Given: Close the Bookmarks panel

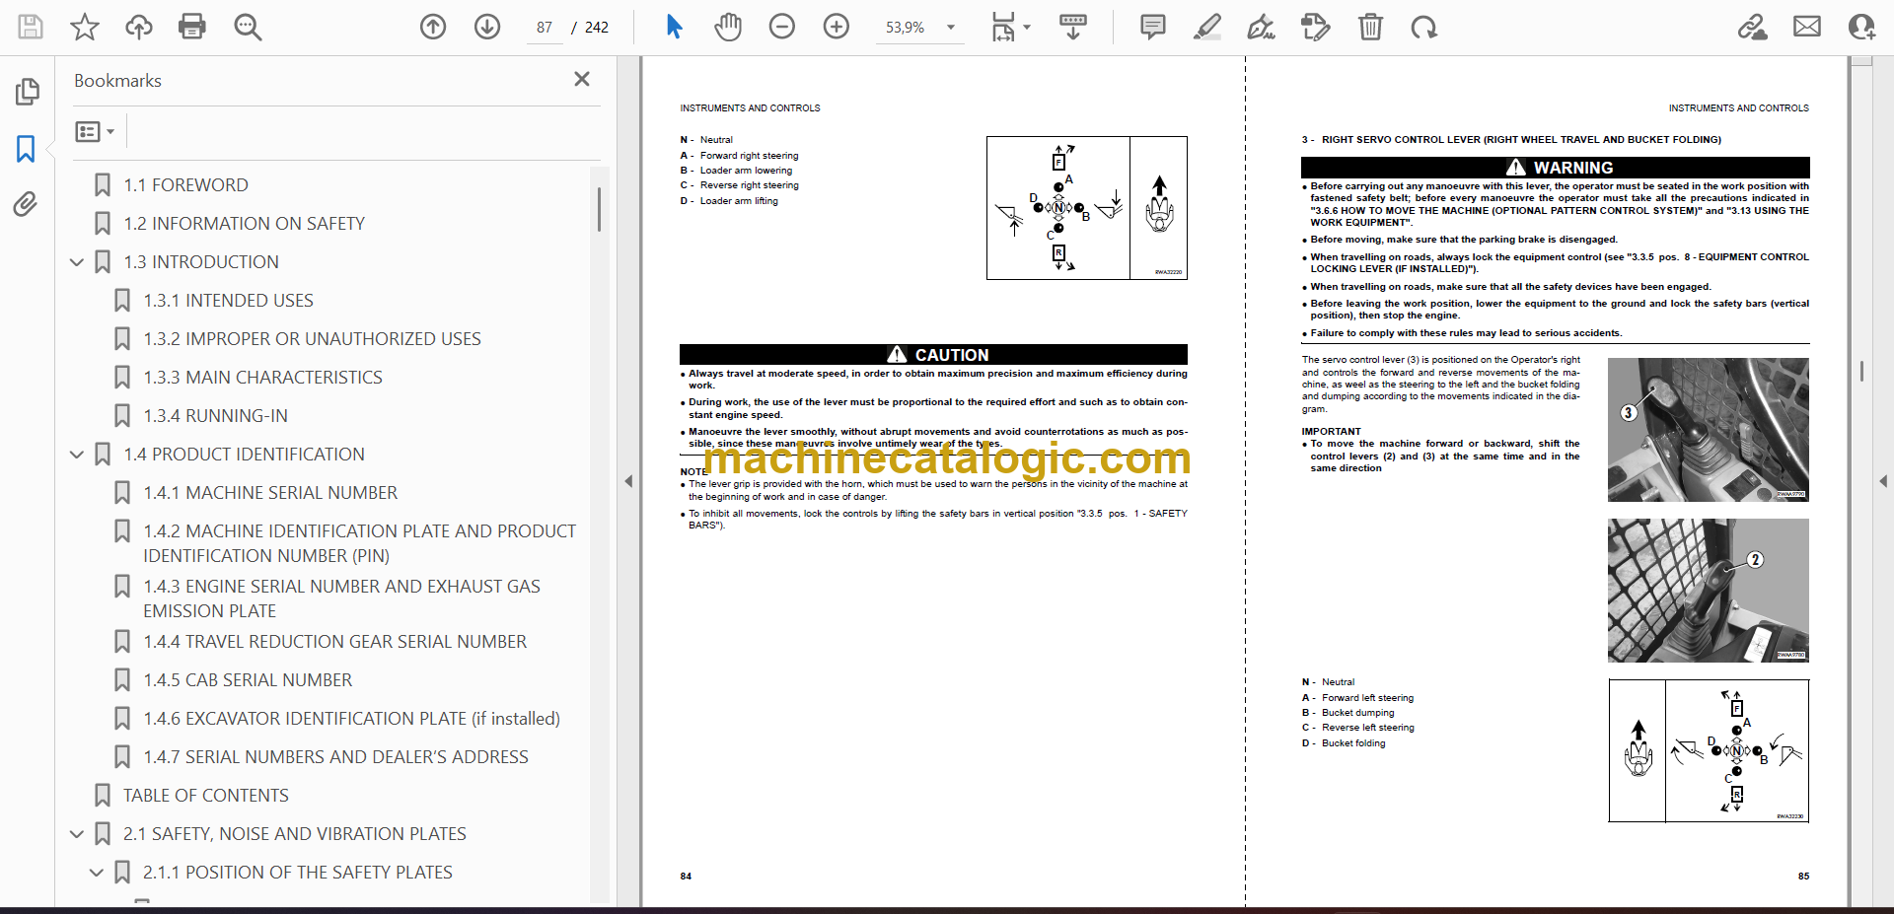Looking at the screenshot, I should point(582,79).
